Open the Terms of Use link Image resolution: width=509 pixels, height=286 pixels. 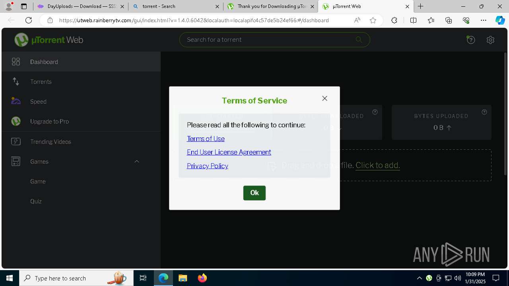pos(206,139)
